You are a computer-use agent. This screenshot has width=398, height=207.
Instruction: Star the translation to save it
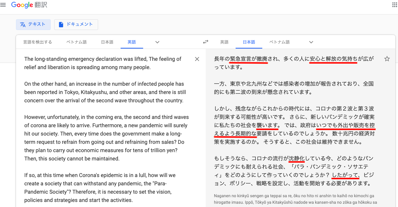387,59
